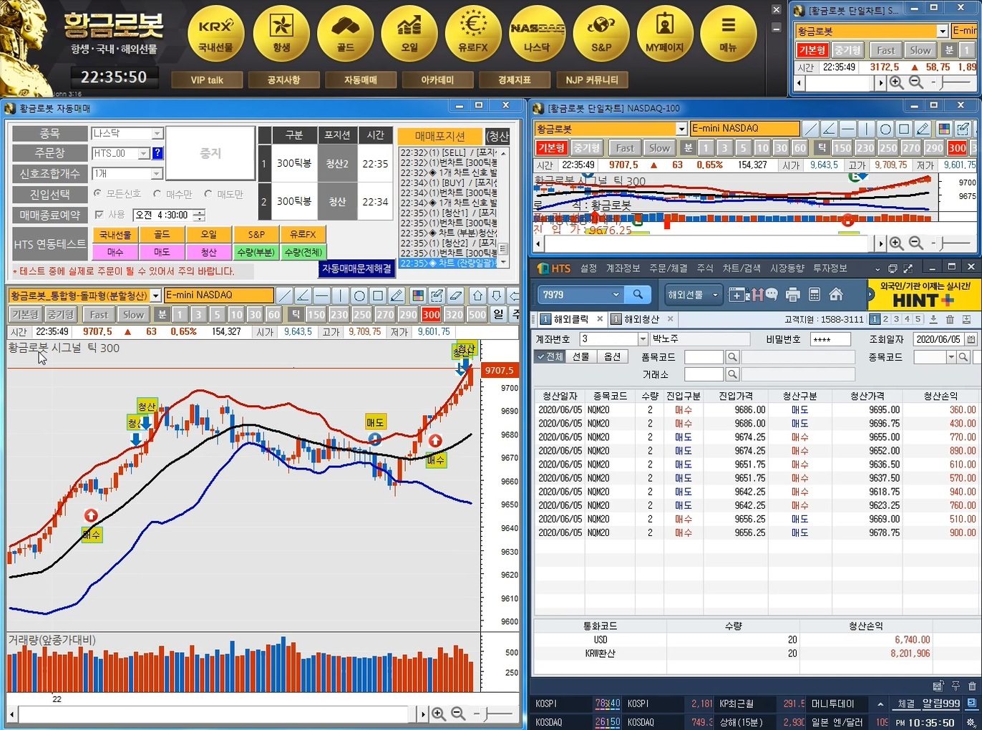
Task: Expand the 종목코드 dropdown
Action: [x=951, y=357]
